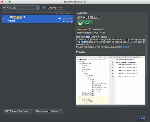Open the ForDeer contact link
Image resolution: width=150 pixels, height=122 pixels.
[x=125, y=47]
